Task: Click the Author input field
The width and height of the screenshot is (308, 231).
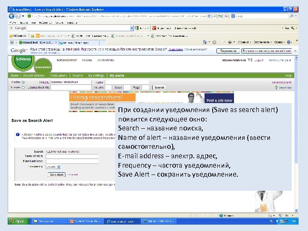Action: tap(127, 82)
